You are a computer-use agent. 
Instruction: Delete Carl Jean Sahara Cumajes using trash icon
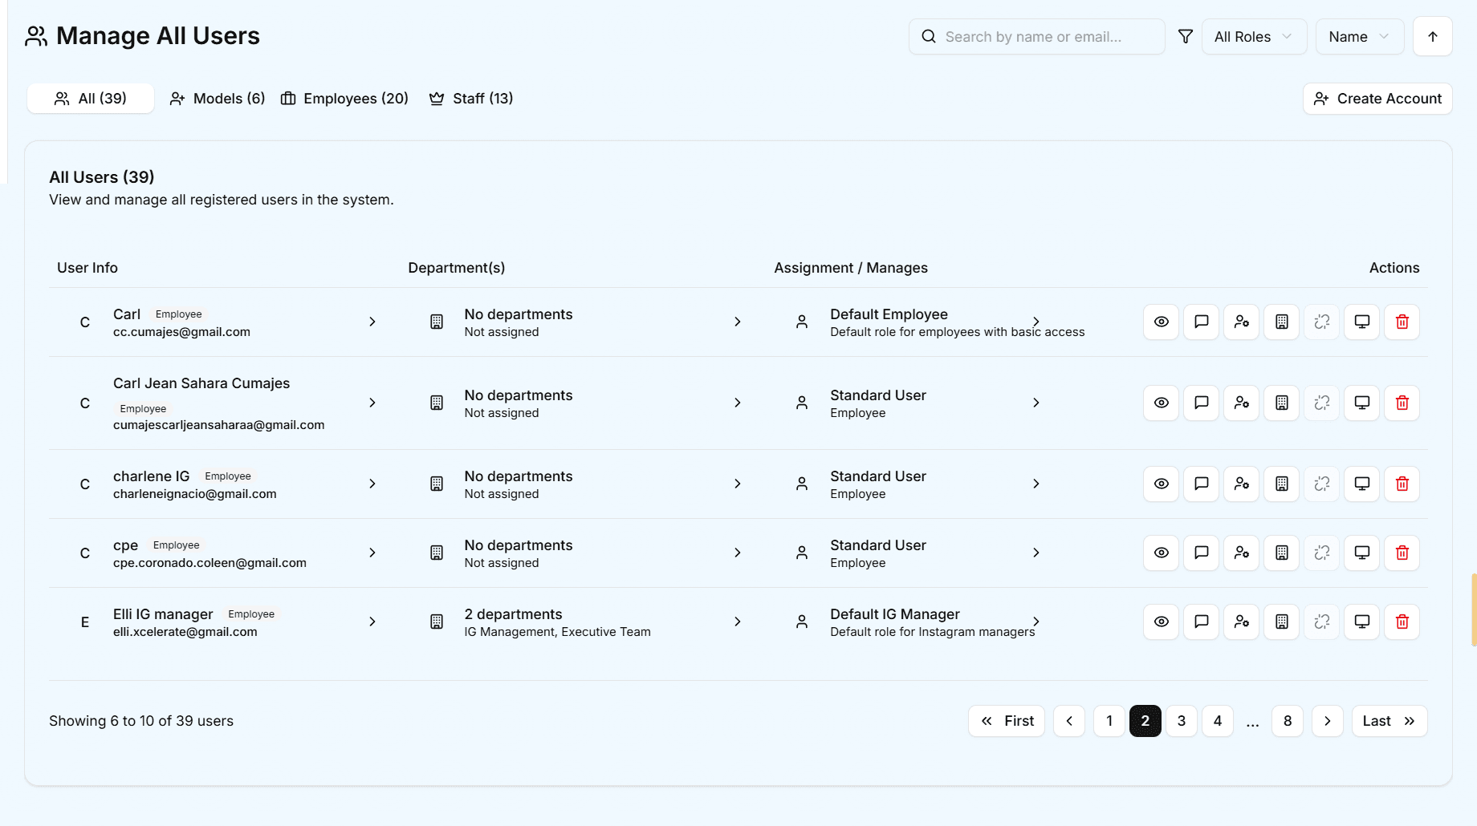1402,403
